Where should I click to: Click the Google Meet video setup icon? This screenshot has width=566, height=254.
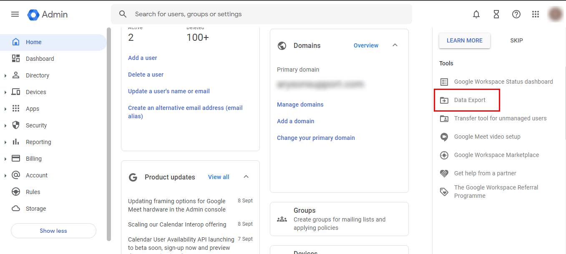(444, 137)
